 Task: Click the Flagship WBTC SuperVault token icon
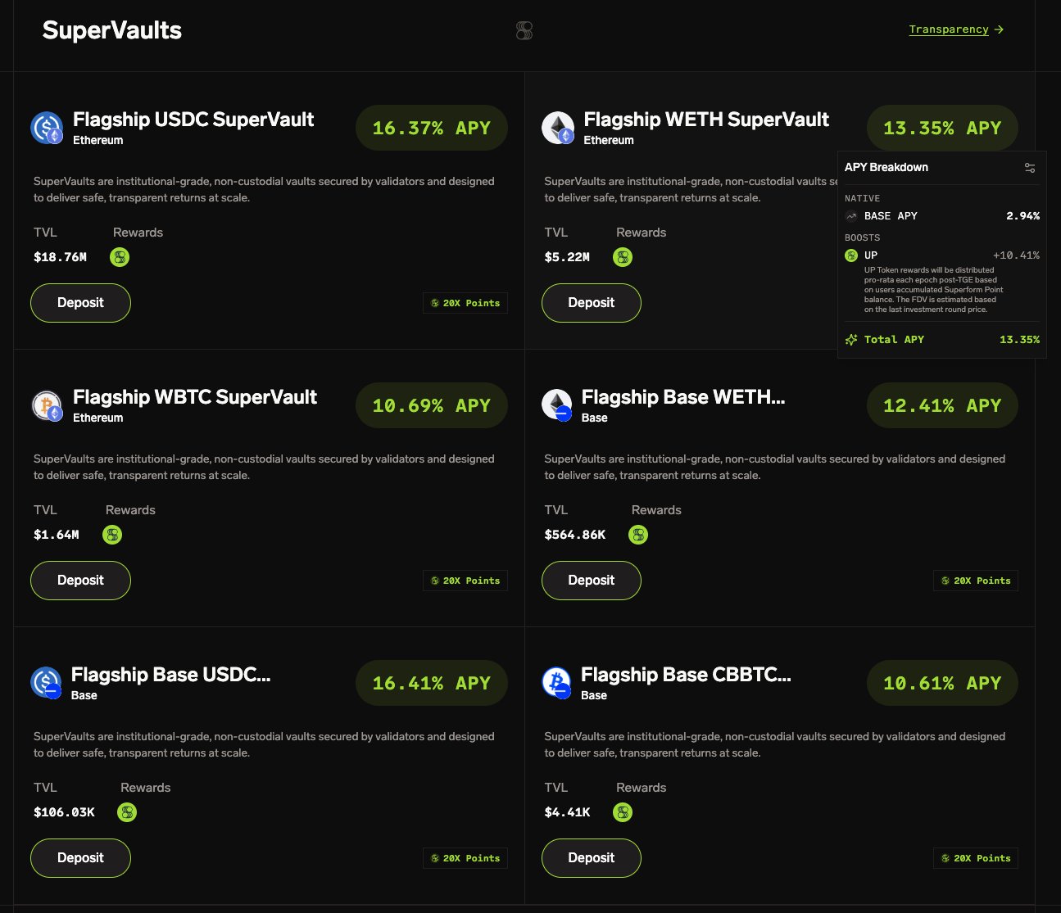[47, 405]
